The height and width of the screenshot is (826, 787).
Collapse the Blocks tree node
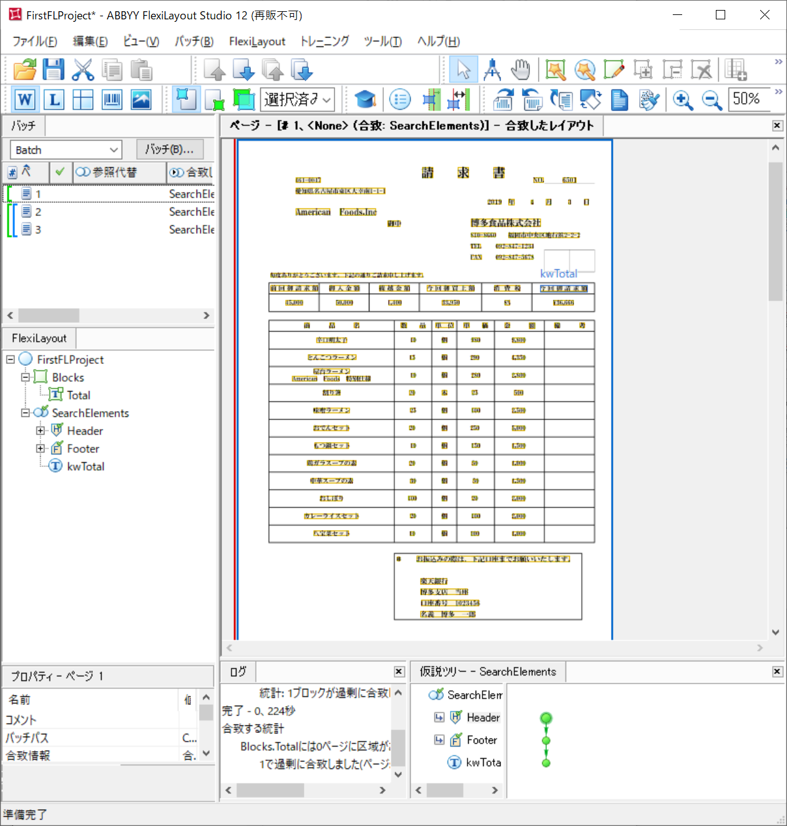pyautogui.click(x=26, y=377)
